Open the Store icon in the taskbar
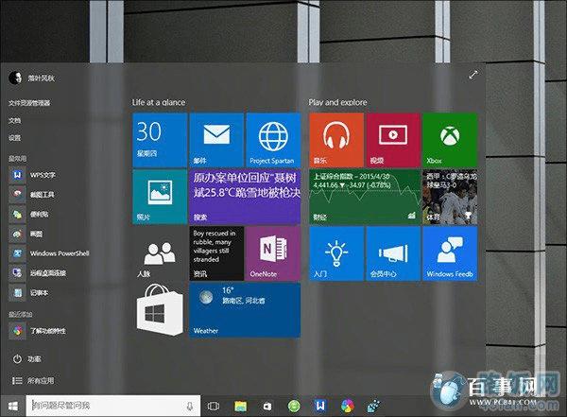The image size is (567, 417). [x=266, y=407]
